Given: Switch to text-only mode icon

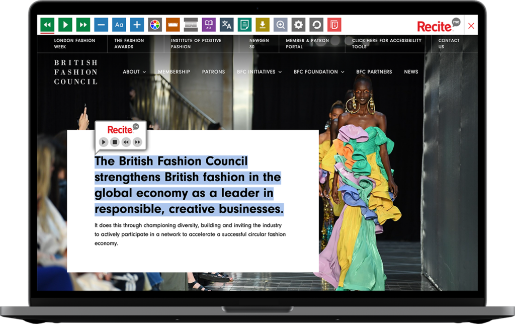Looking at the screenshot, I should pyautogui.click(x=244, y=25).
